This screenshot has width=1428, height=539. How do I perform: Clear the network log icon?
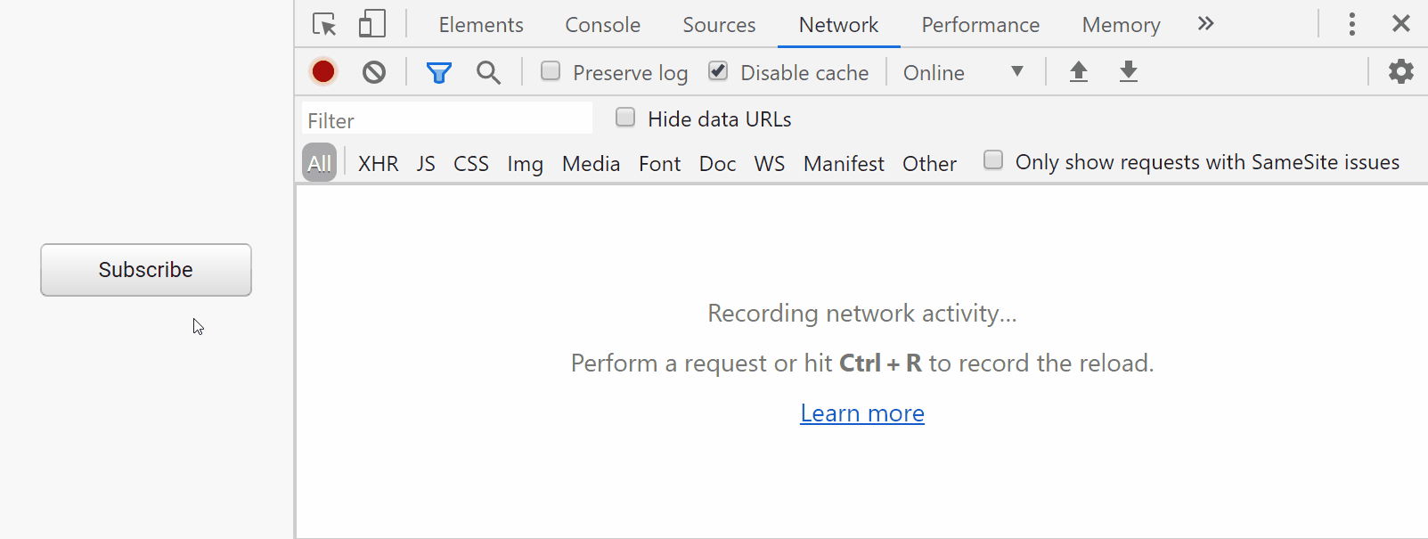tap(374, 72)
